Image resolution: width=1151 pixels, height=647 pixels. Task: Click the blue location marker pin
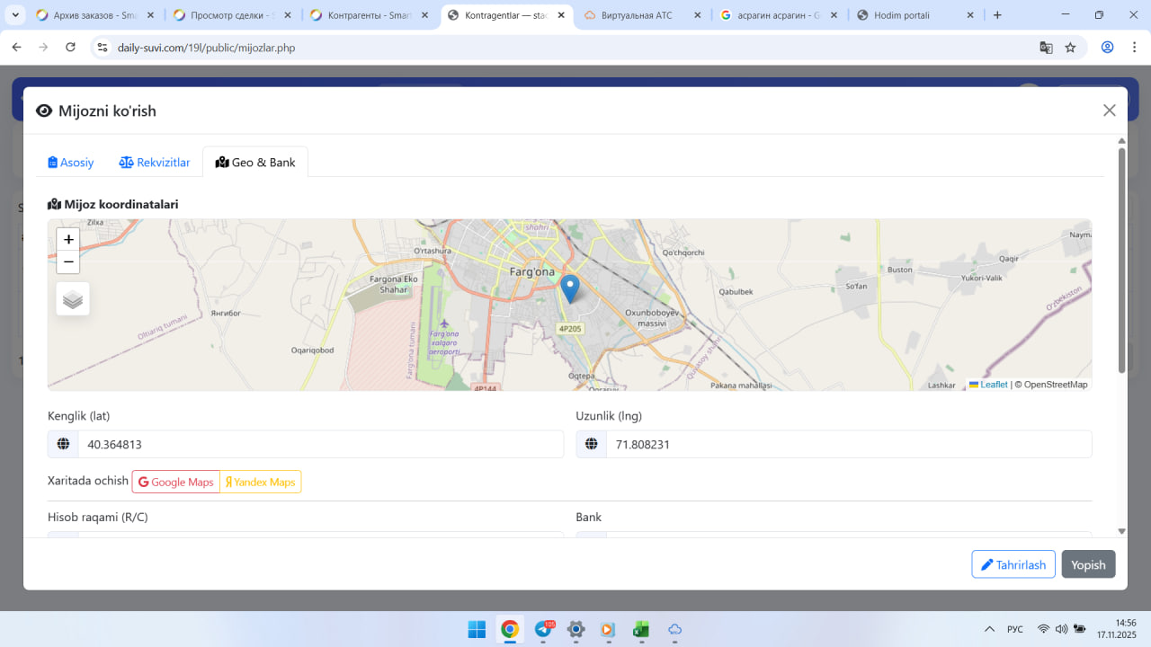pos(569,288)
